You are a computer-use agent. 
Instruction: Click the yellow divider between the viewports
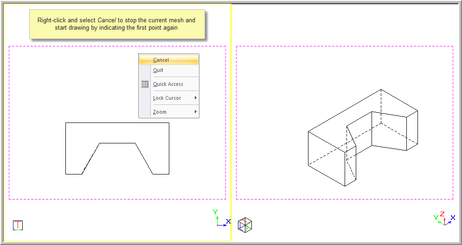tap(231, 139)
